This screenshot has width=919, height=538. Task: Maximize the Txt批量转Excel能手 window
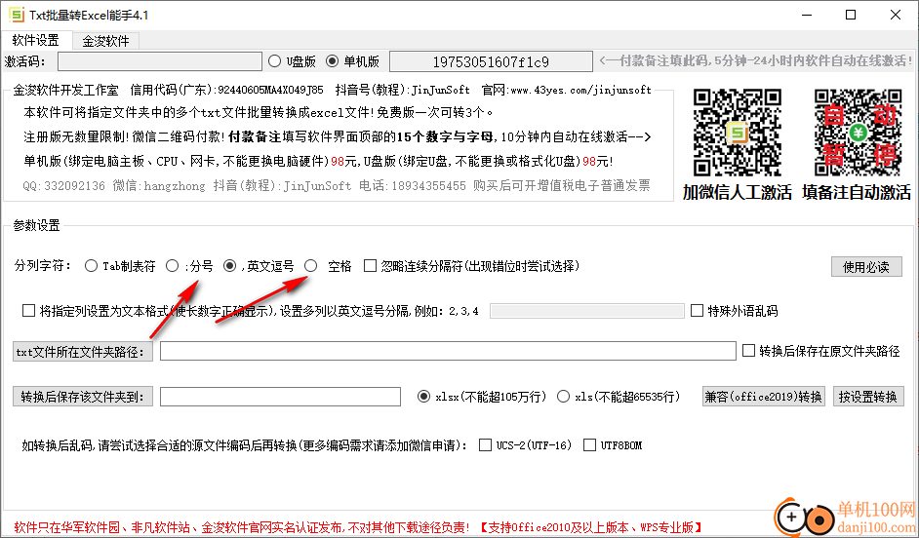(x=851, y=16)
